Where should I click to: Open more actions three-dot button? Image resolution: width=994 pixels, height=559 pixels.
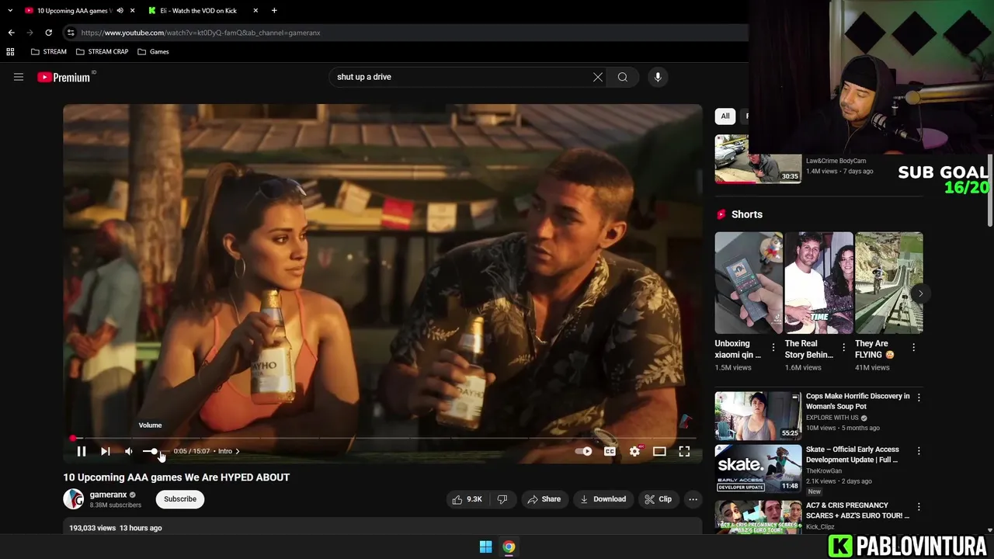pyautogui.click(x=693, y=499)
